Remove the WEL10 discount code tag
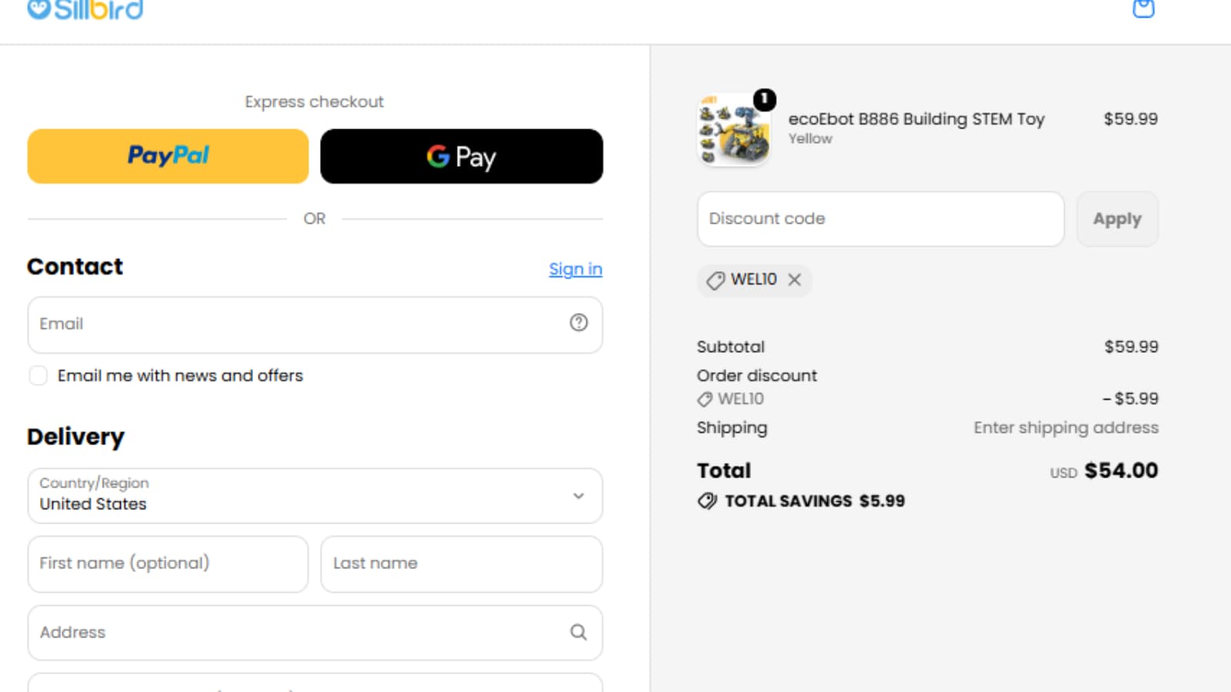Image resolution: width=1231 pixels, height=692 pixels. [x=795, y=280]
